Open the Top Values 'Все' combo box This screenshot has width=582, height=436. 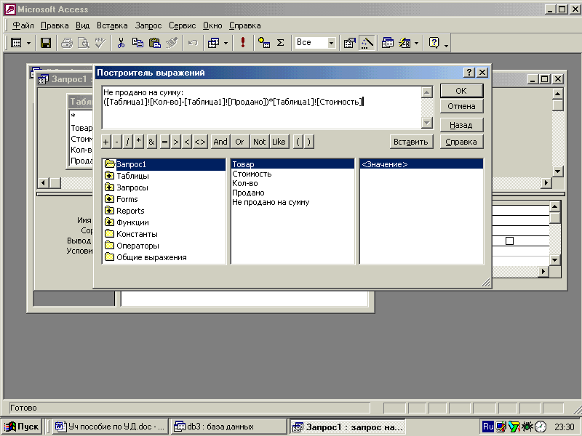point(315,43)
